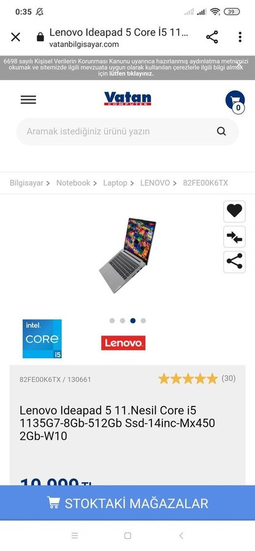Tap the Lenovo brand logo
Image resolution: width=255 pixels, height=551 pixels.
tap(123, 343)
